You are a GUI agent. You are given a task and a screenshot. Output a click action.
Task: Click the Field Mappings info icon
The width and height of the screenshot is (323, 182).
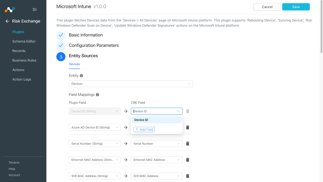coord(97,95)
